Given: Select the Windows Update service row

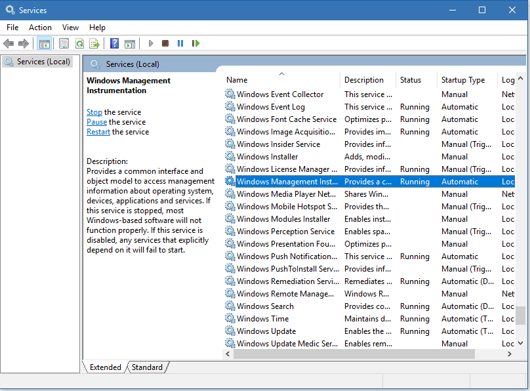Looking at the screenshot, I should pyautogui.click(x=369, y=331).
